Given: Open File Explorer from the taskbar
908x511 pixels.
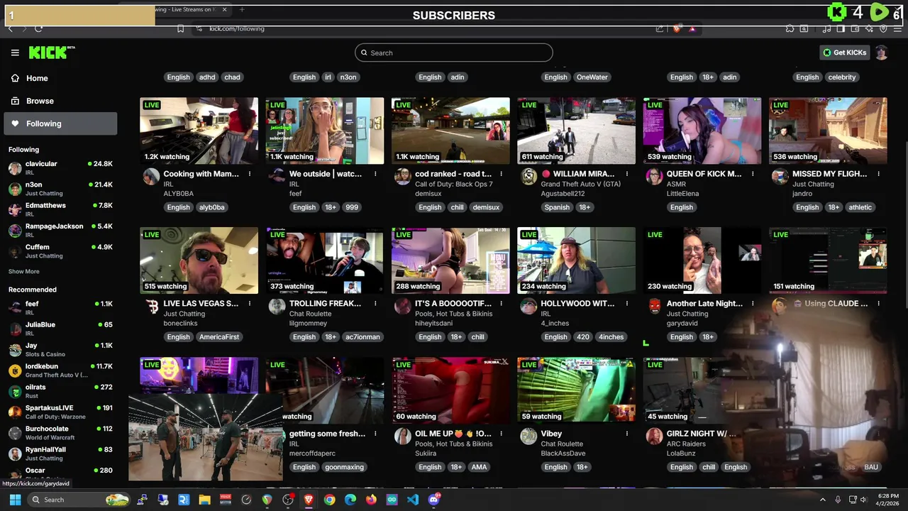Looking at the screenshot, I should tap(204, 500).
